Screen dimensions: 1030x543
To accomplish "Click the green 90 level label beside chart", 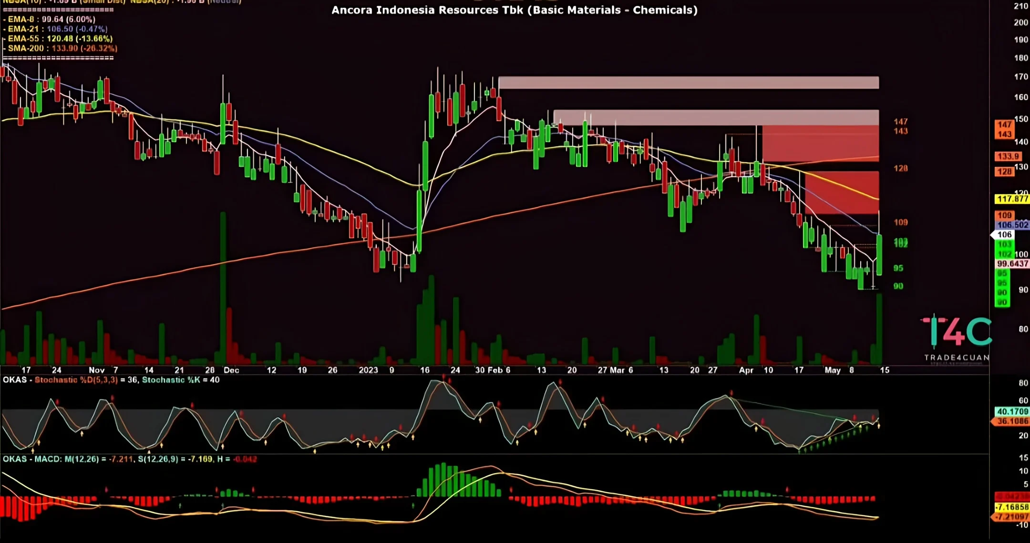I will tap(898, 286).
